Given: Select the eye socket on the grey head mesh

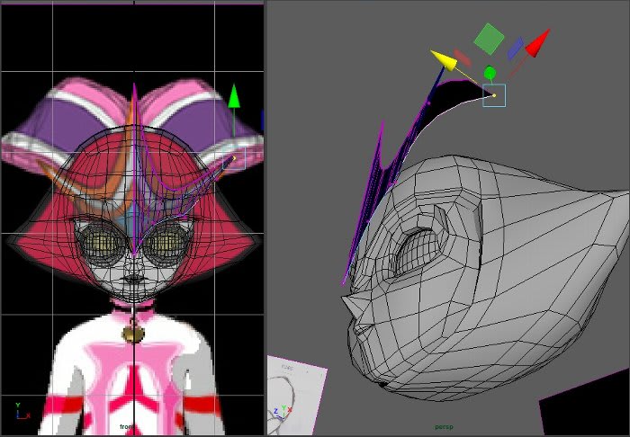Looking at the screenshot, I should tap(418, 252).
